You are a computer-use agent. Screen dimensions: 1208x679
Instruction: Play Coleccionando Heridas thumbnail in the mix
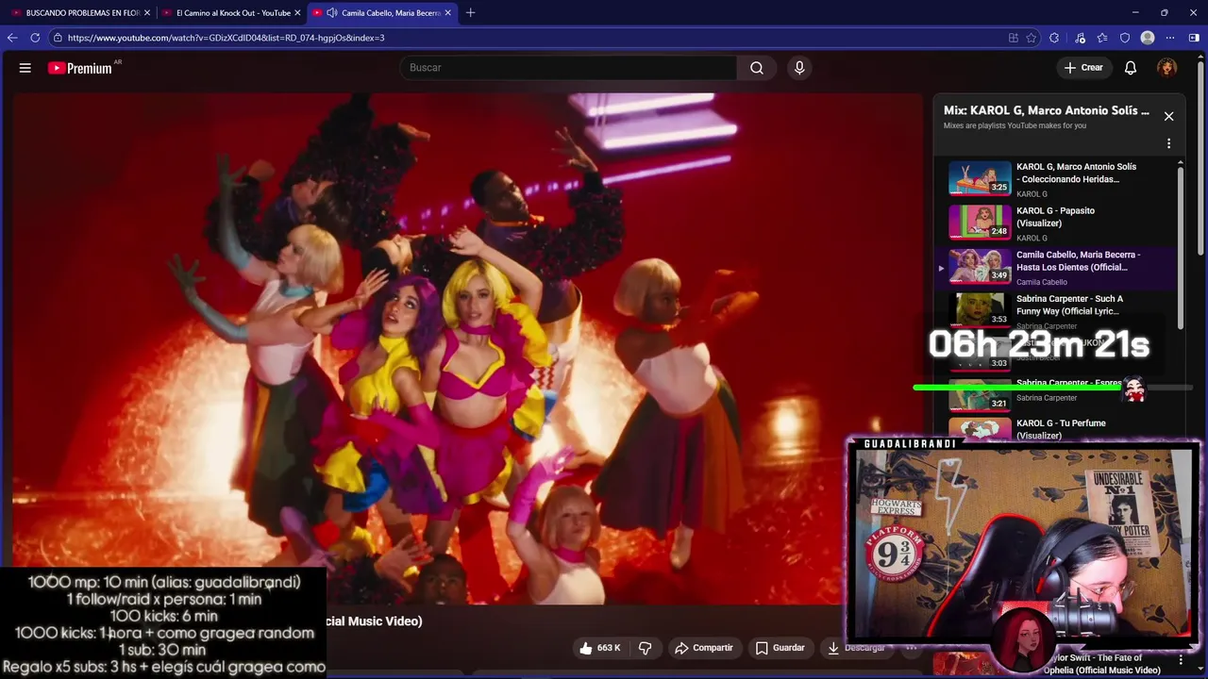(980, 178)
